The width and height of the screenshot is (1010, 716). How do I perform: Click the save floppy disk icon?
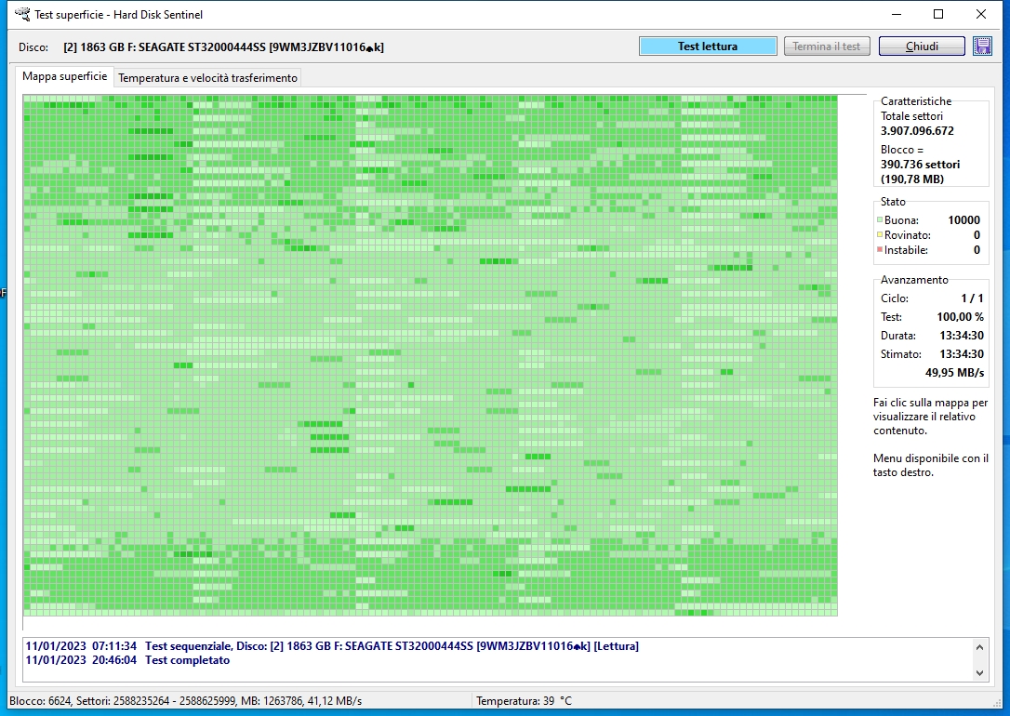[x=982, y=46]
